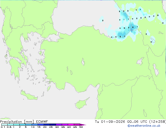The image size is (166, 128).
Task: Click the legend label '0.1'
Action: click(x=3, y=127)
